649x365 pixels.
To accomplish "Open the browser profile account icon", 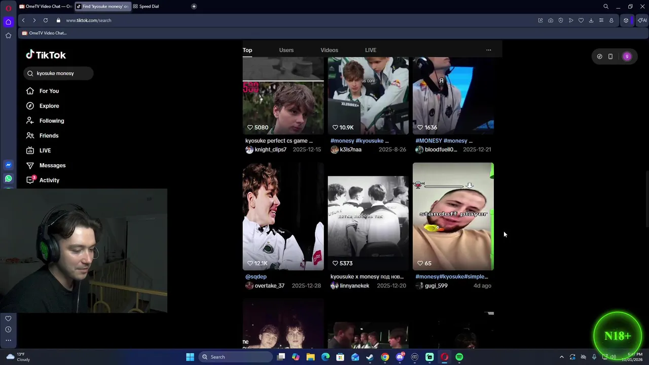I will [611, 20].
